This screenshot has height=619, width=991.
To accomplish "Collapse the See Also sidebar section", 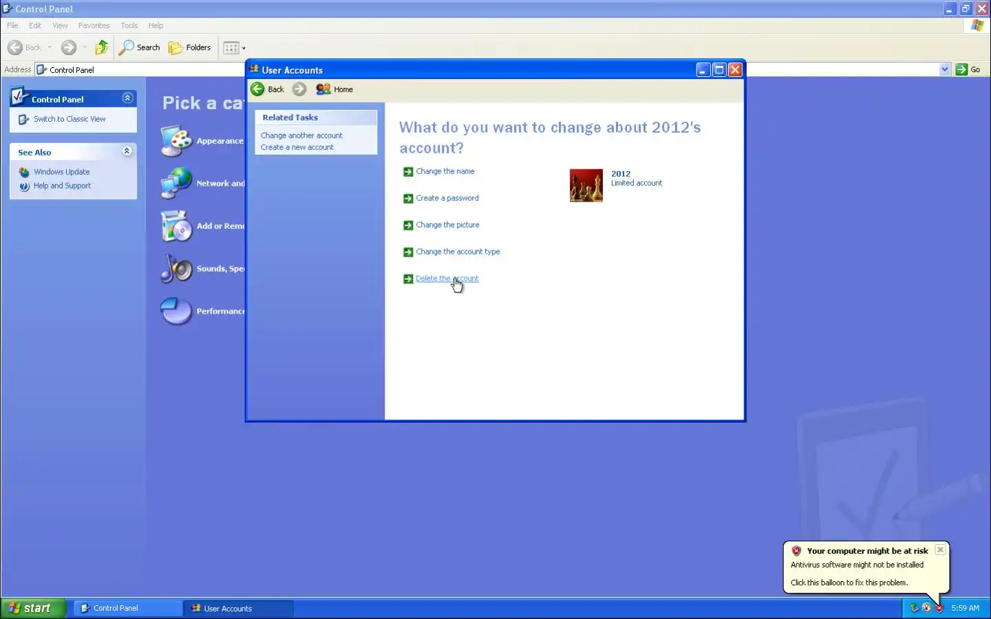I will tap(127, 151).
